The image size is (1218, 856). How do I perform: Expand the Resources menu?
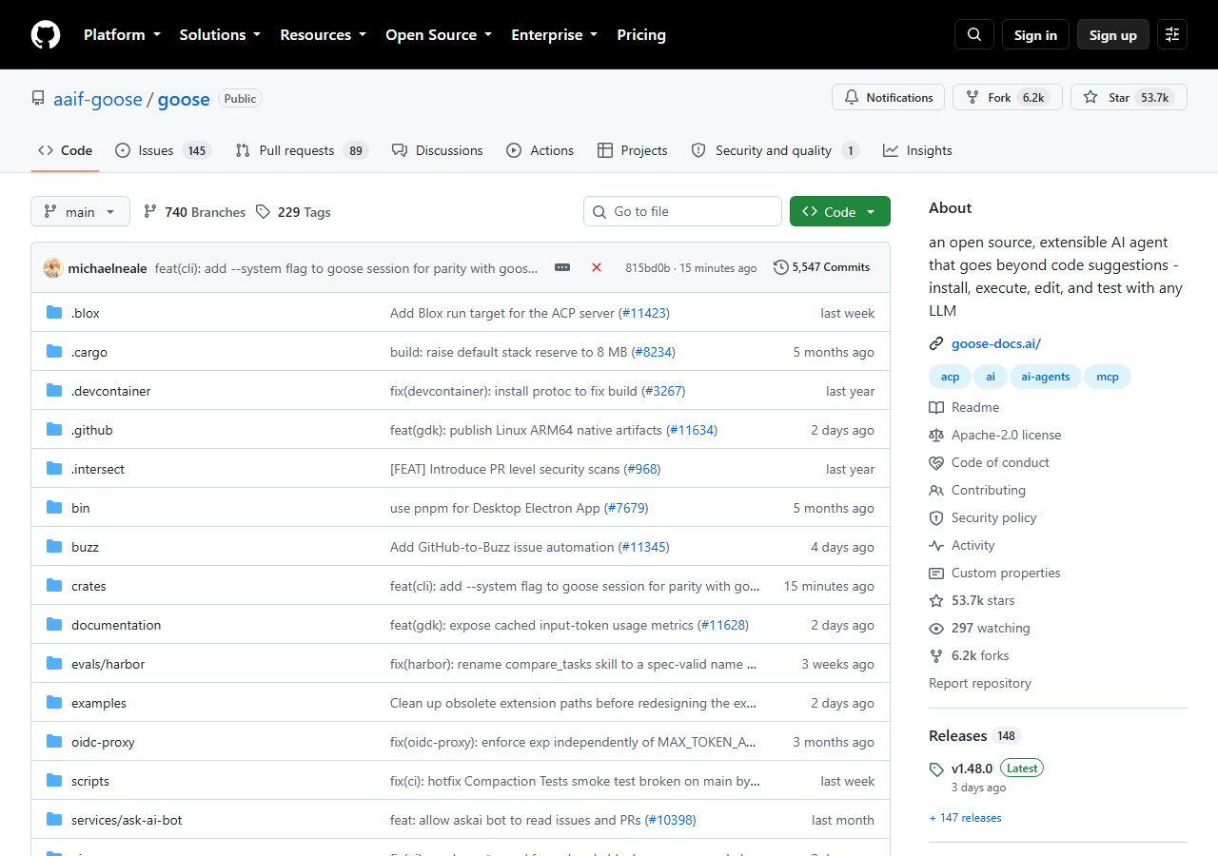coord(323,34)
